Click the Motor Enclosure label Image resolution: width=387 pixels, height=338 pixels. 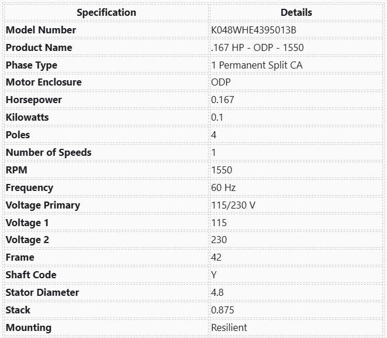pos(44,82)
